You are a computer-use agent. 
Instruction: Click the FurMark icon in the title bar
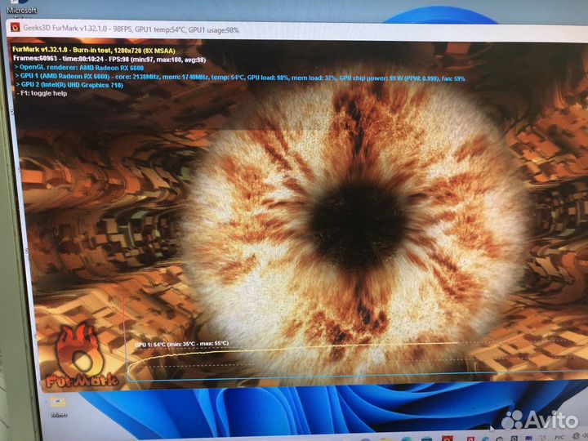16,27
